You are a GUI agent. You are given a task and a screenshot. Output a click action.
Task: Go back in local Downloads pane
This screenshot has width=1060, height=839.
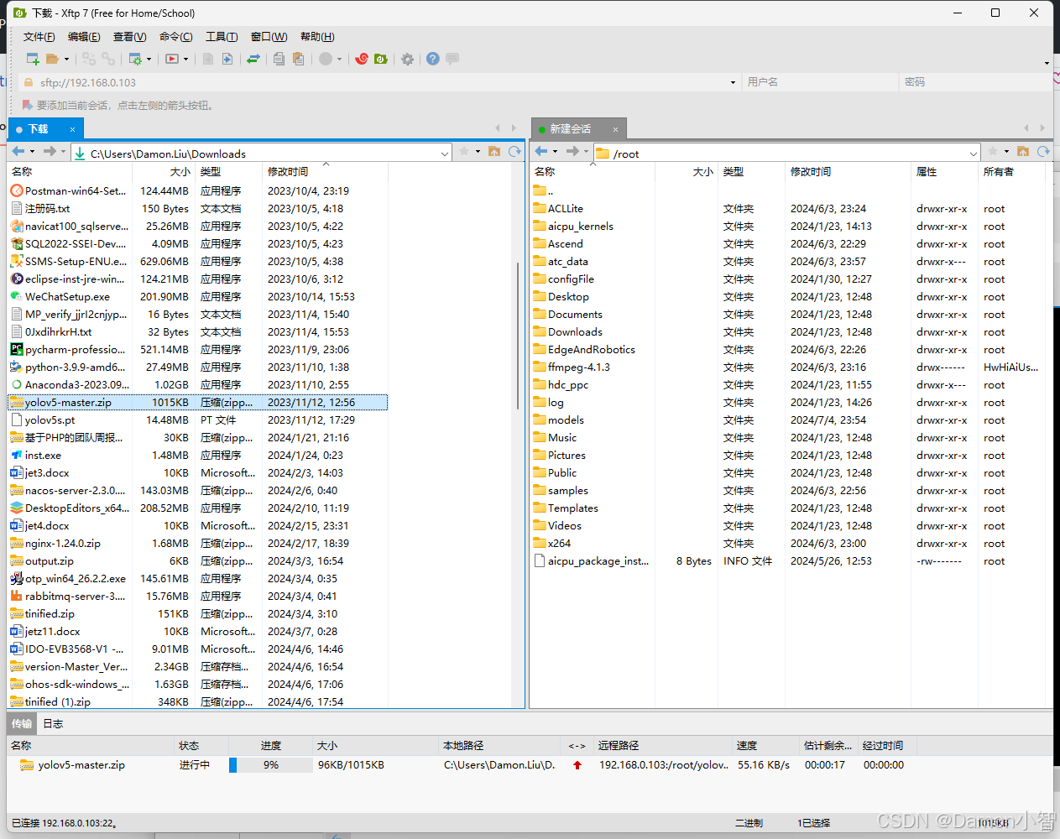[x=18, y=152]
